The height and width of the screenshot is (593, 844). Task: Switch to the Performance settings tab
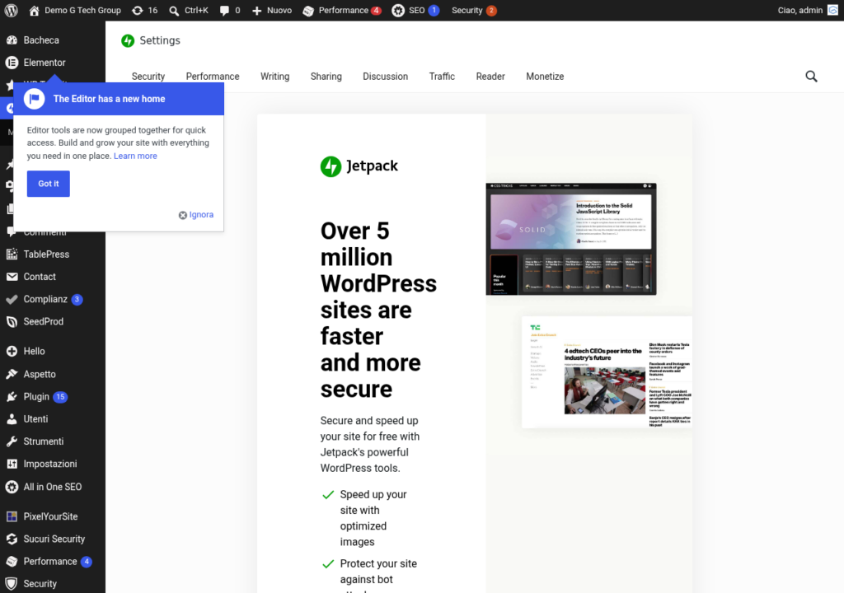[213, 77]
